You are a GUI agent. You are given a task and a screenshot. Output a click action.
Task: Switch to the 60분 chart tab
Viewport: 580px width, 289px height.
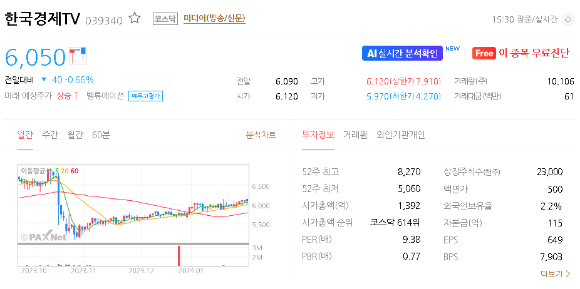pyautogui.click(x=101, y=135)
